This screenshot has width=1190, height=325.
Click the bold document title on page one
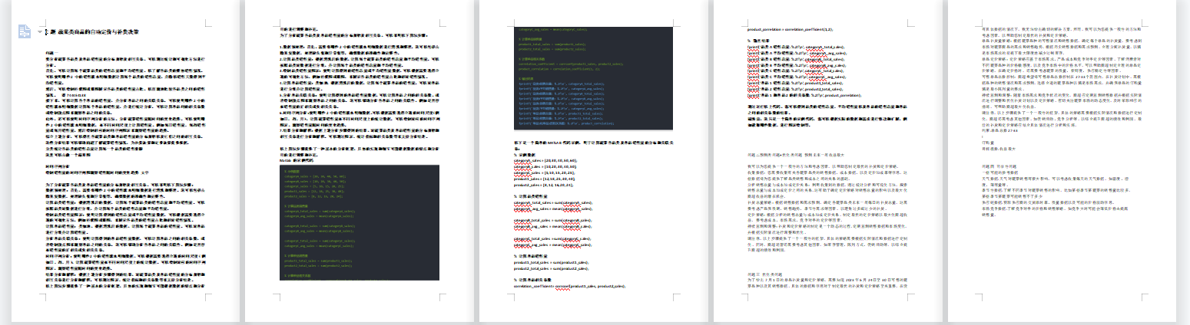[x=94, y=33]
